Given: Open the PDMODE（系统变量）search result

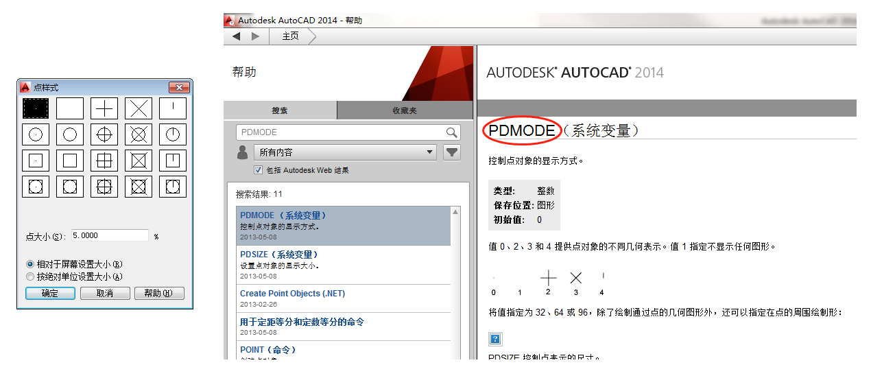Looking at the screenshot, I should pos(344,226).
